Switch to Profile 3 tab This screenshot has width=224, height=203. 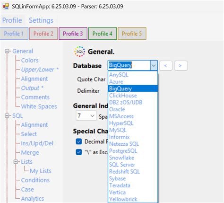73,34
